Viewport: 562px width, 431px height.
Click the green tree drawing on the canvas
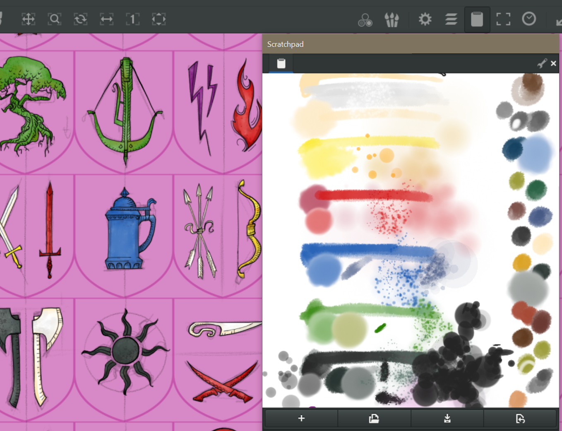point(30,106)
